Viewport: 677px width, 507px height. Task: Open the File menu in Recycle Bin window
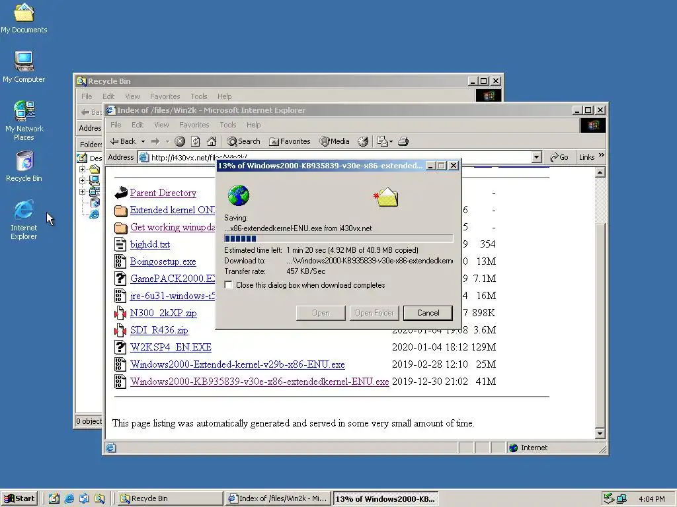[87, 96]
